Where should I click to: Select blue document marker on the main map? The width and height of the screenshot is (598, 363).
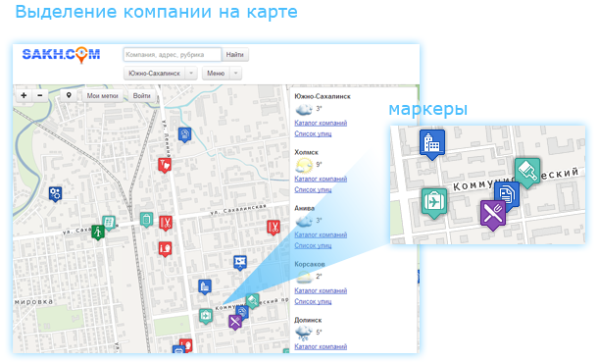point(243,311)
